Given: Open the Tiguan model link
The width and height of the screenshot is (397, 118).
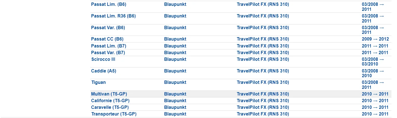Looking at the screenshot, I should [98, 82].
